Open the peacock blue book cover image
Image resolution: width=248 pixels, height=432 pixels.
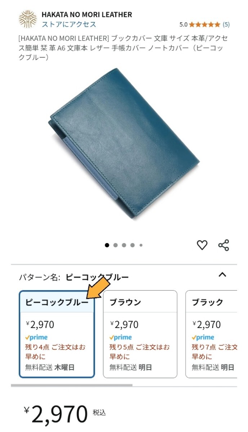[x=124, y=144]
